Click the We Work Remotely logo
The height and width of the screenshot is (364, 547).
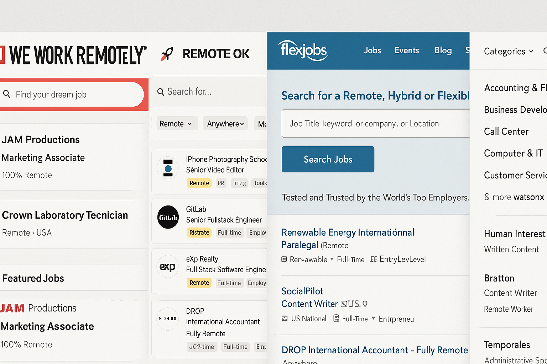point(73,55)
